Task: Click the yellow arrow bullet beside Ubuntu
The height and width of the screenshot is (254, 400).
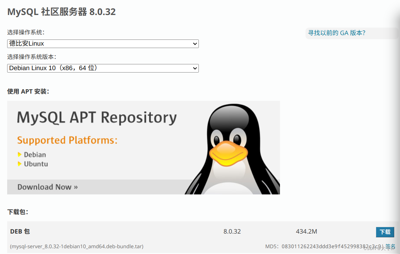Action: (x=19, y=163)
